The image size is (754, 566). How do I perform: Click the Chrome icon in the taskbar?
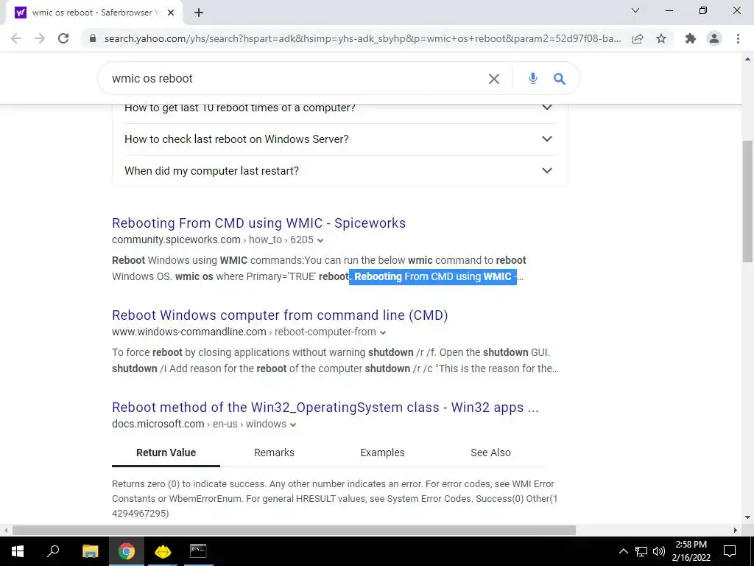pos(127,551)
